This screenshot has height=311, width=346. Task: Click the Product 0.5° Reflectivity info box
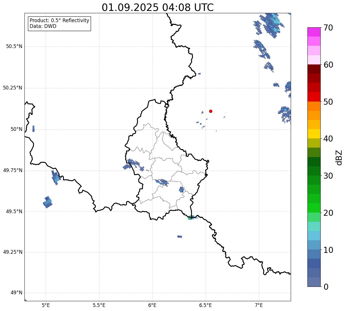(59, 24)
